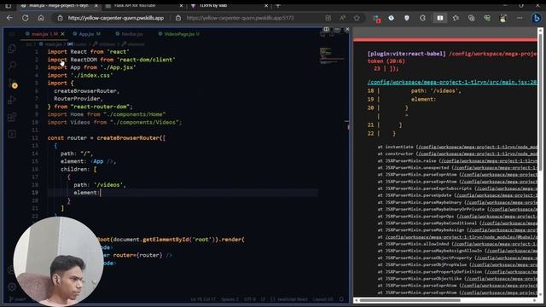
Task: Open the browser profile avatar
Action: tap(502, 18)
